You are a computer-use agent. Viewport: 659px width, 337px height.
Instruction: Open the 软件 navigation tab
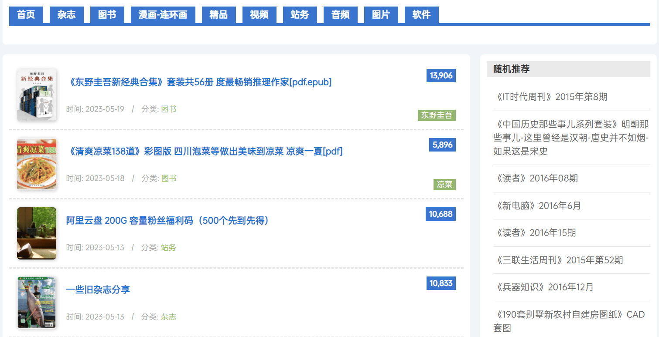click(x=421, y=15)
